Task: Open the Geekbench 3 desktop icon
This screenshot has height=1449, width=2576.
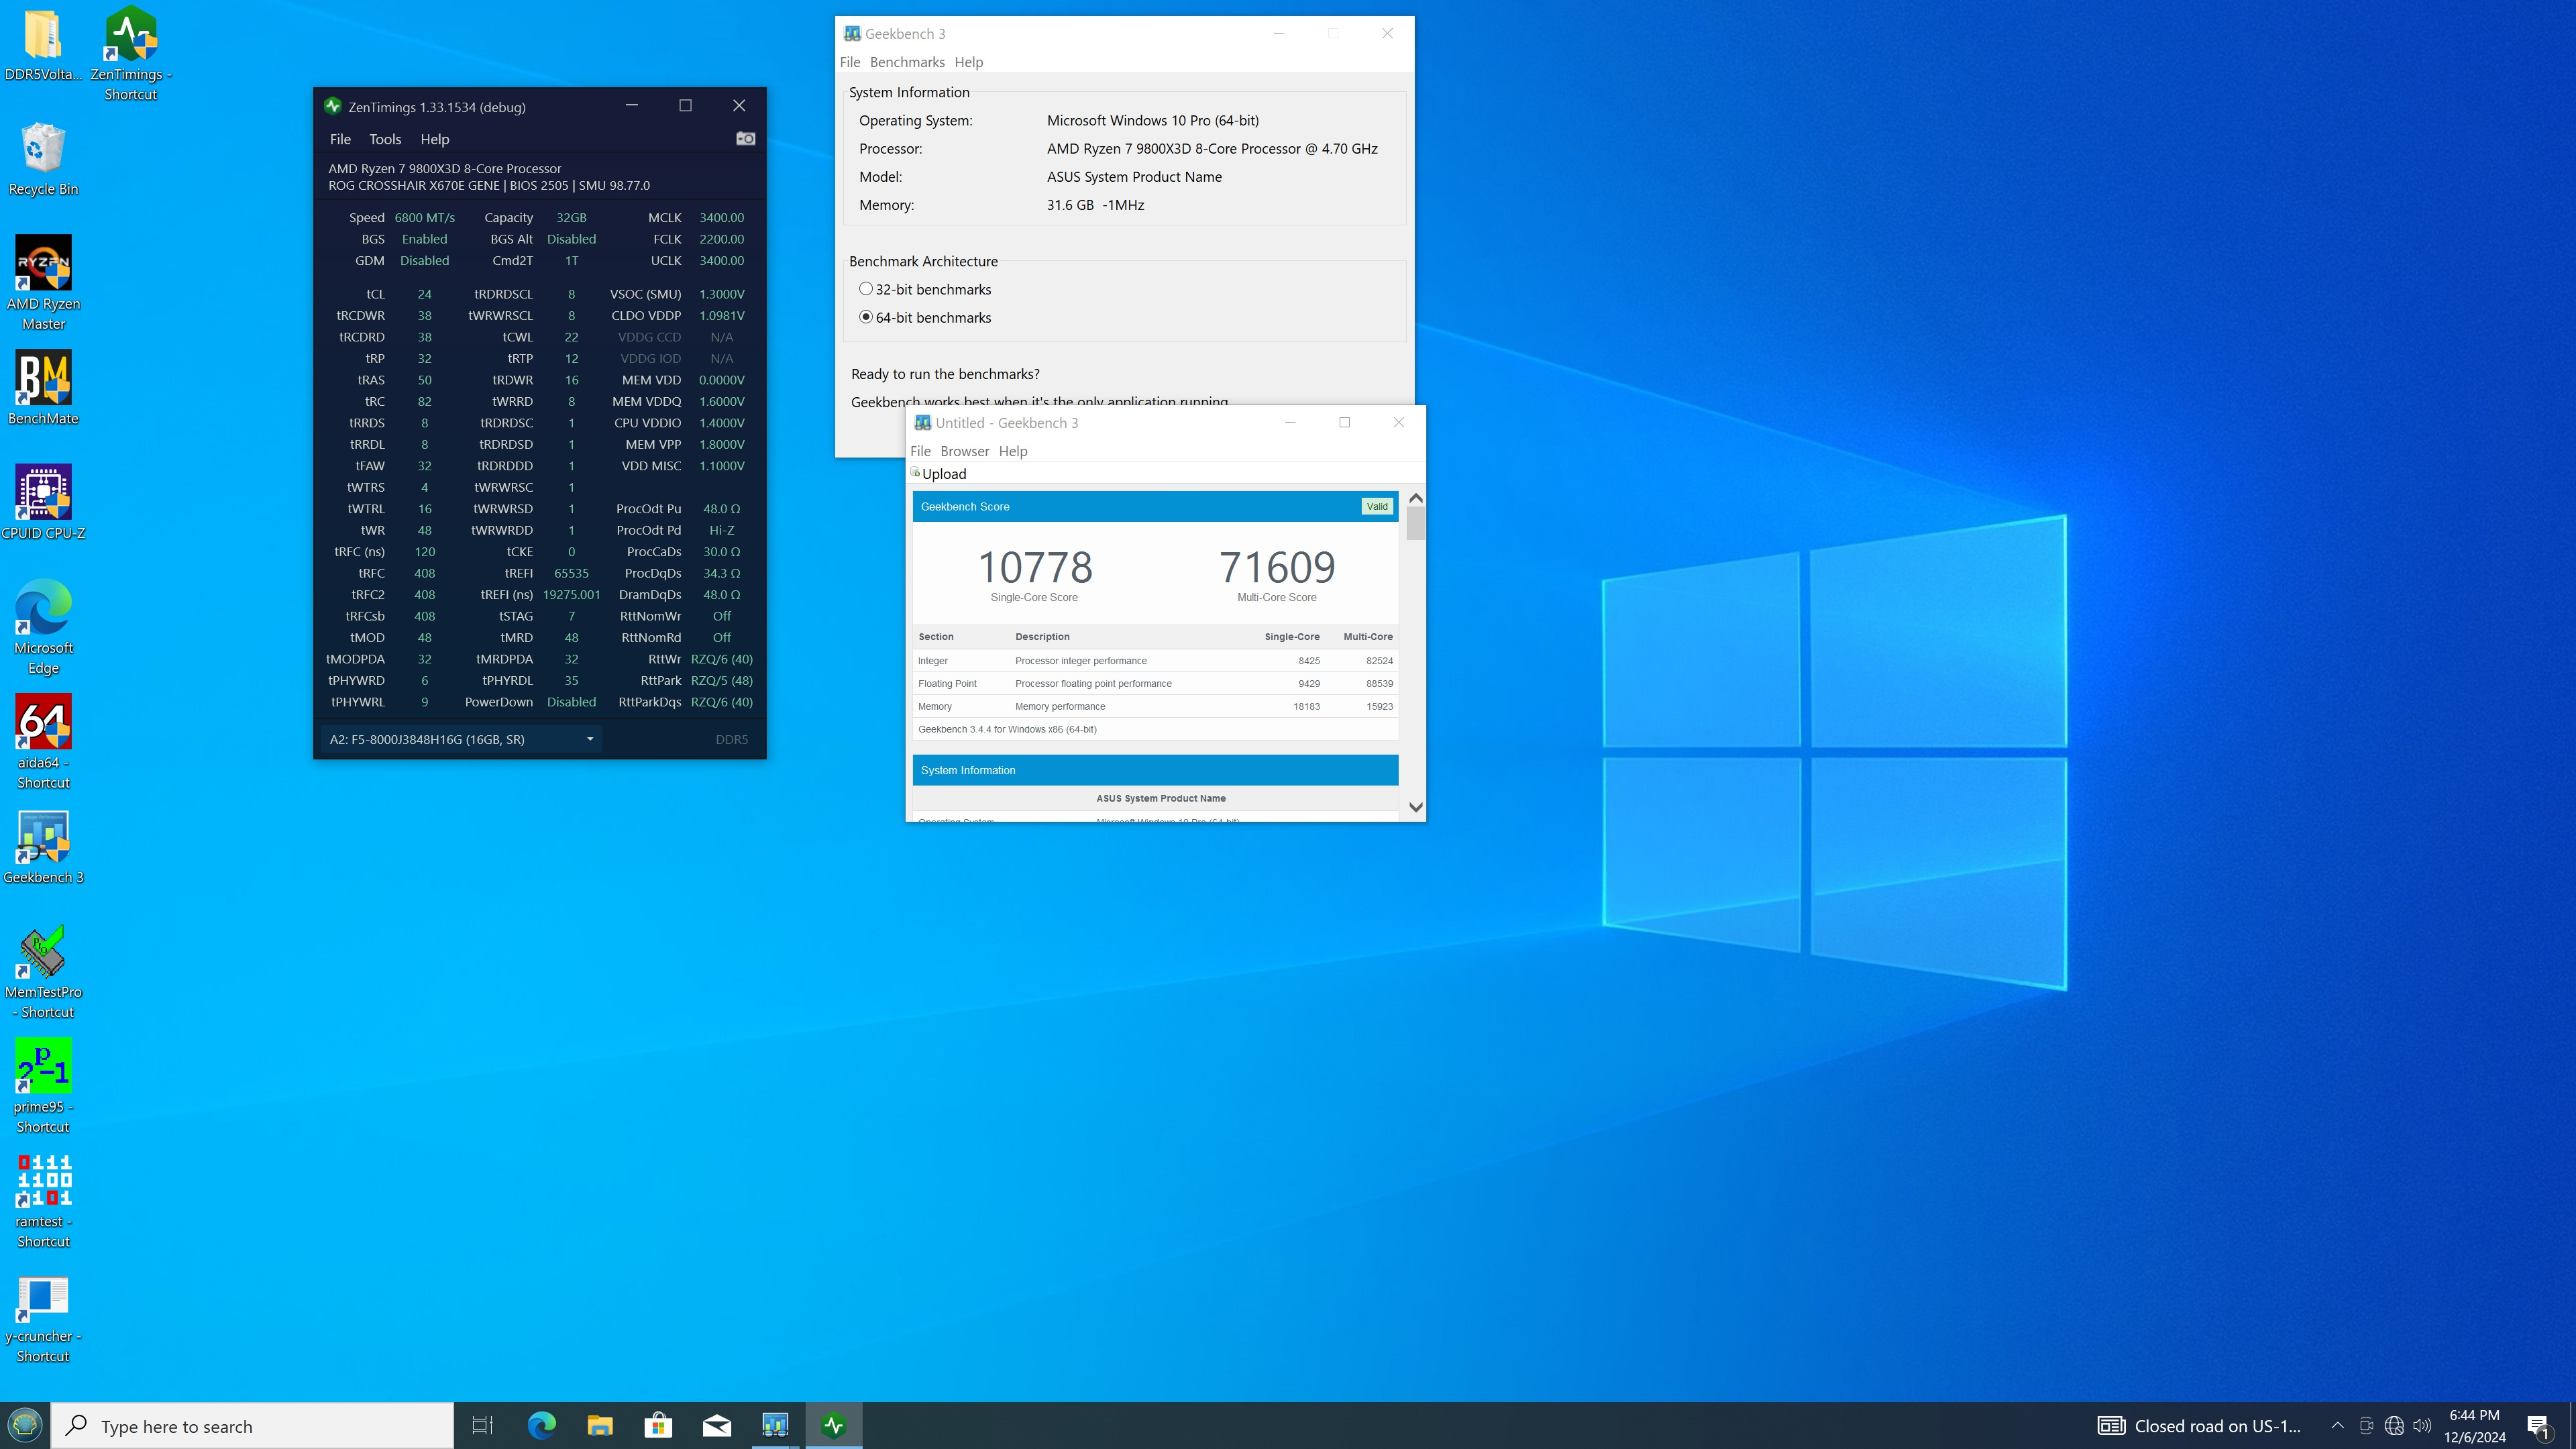Action: pyautogui.click(x=43, y=847)
